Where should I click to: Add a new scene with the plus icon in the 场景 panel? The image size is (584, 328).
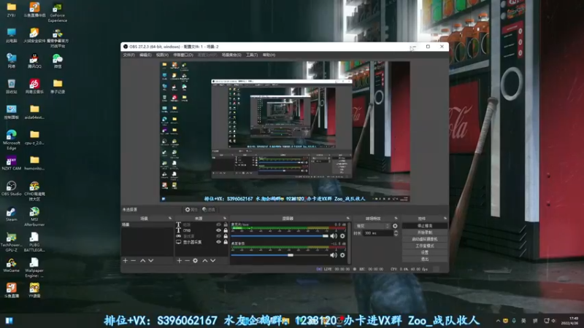click(x=125, y=261)
